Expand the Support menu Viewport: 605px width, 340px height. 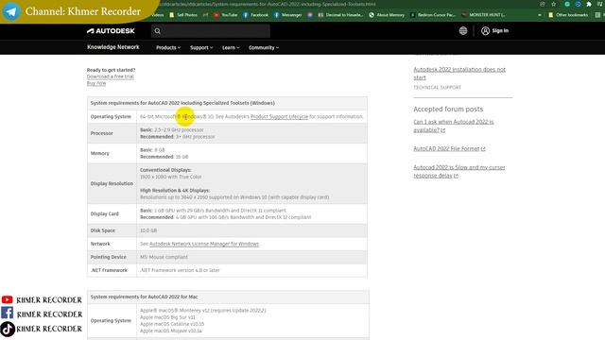point(201,47)
